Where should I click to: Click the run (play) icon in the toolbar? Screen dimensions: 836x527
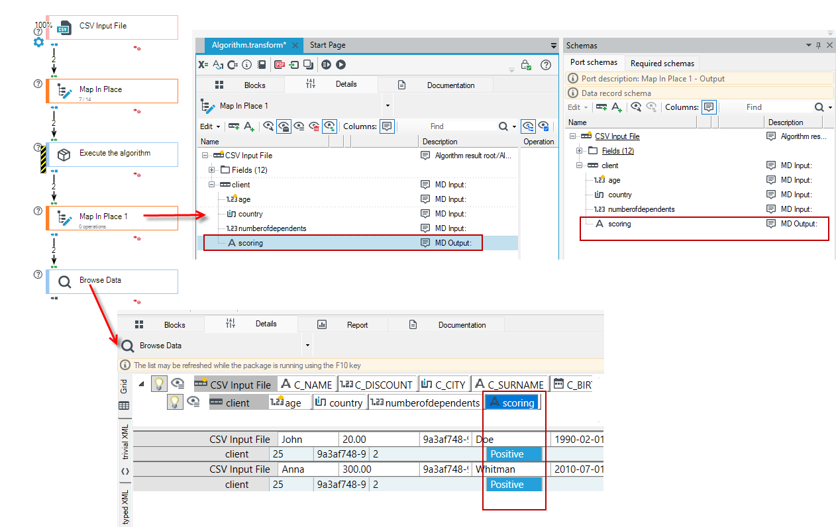pyautogui.click(x=340, y=65)
